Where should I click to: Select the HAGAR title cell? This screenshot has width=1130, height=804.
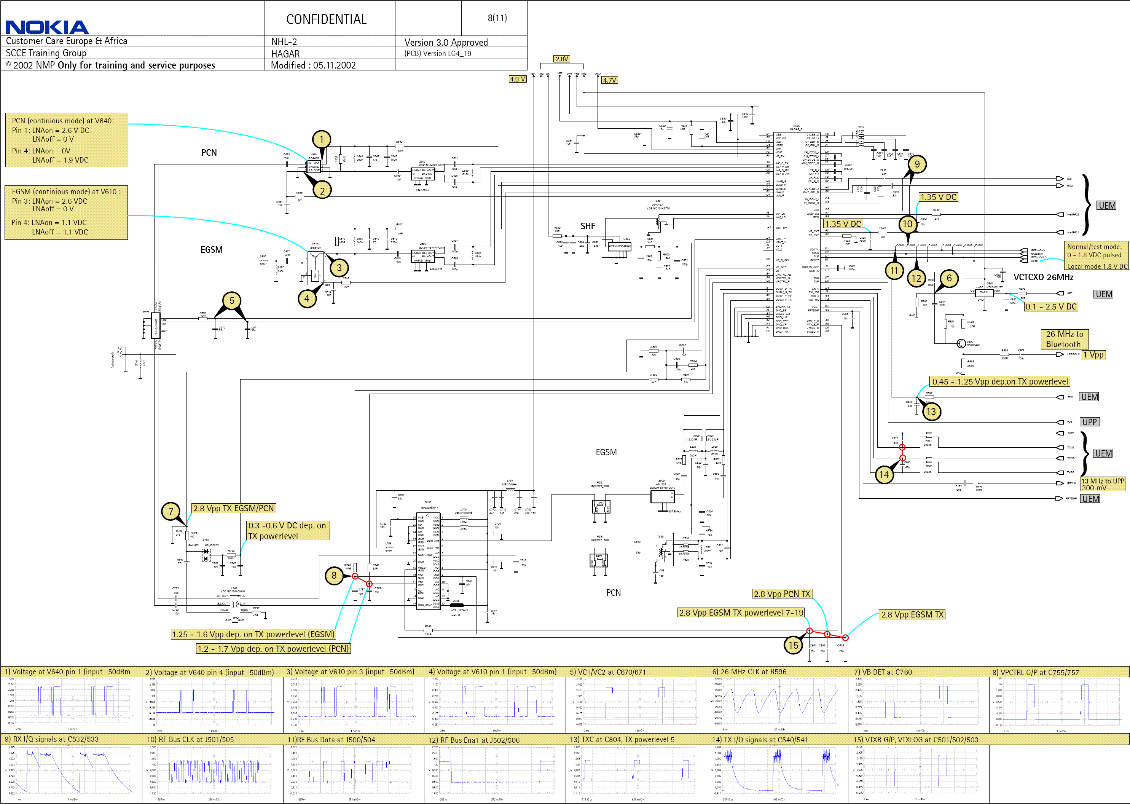[285, 54]
